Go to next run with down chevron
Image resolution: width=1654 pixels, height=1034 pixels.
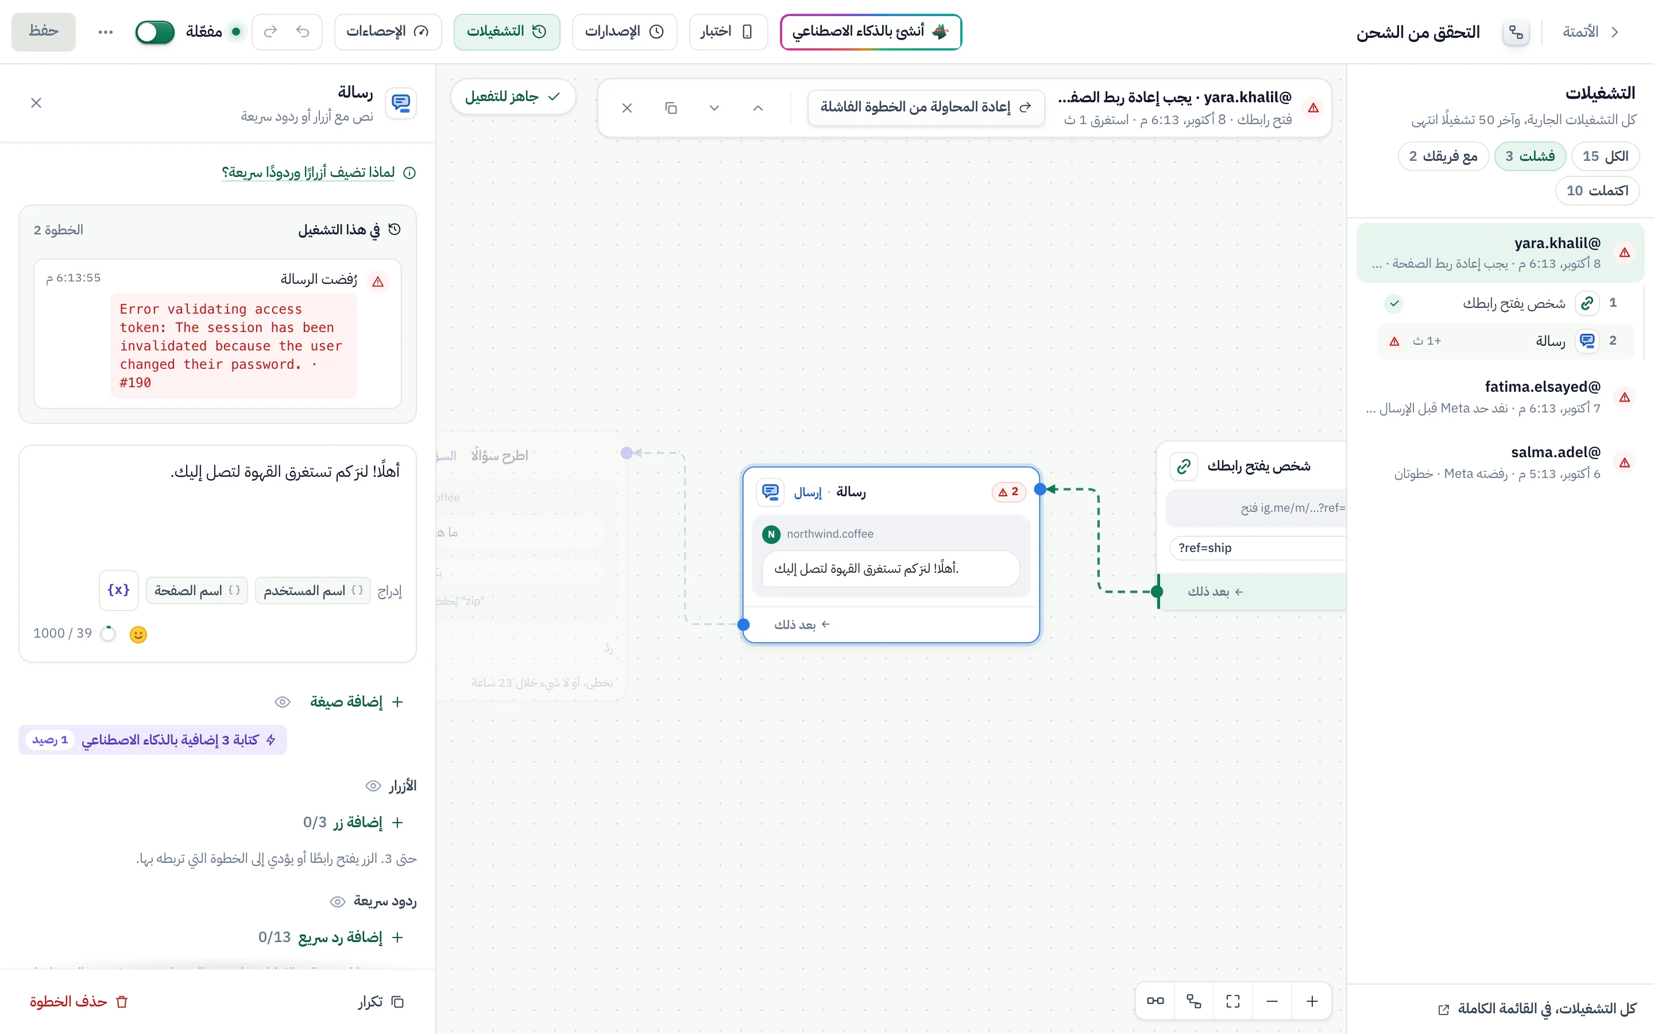coord(714,108)
